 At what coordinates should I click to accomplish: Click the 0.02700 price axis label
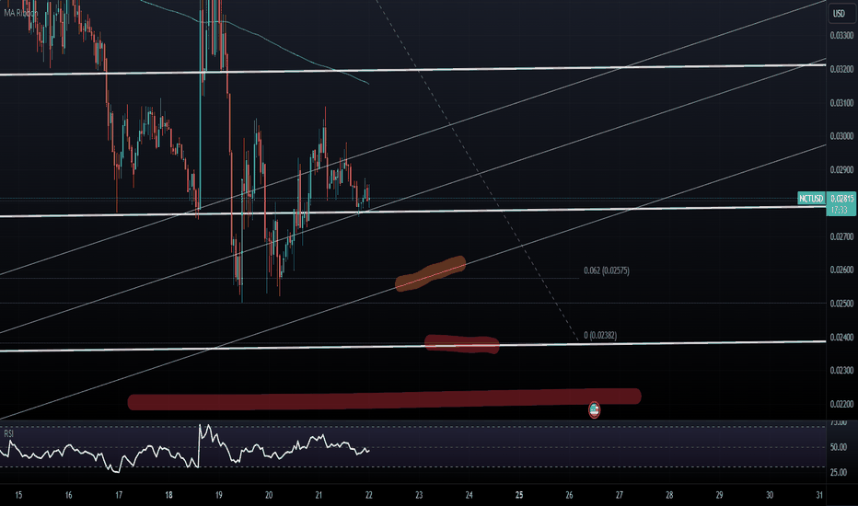click(x=841, y=236)
